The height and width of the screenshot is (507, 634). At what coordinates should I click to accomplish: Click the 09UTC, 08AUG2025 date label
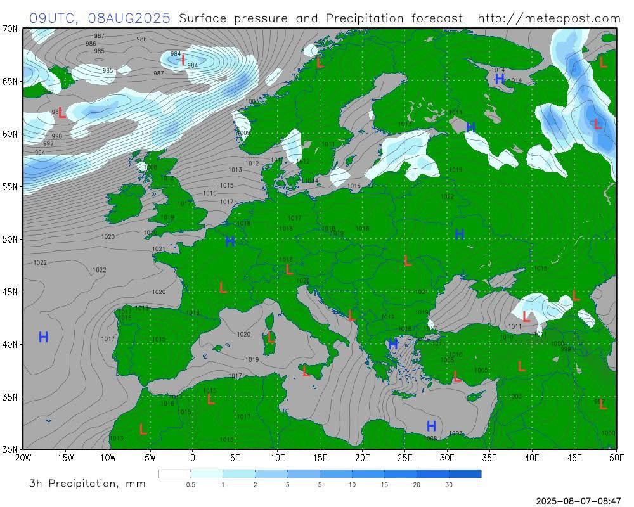(x=100, y=18)
